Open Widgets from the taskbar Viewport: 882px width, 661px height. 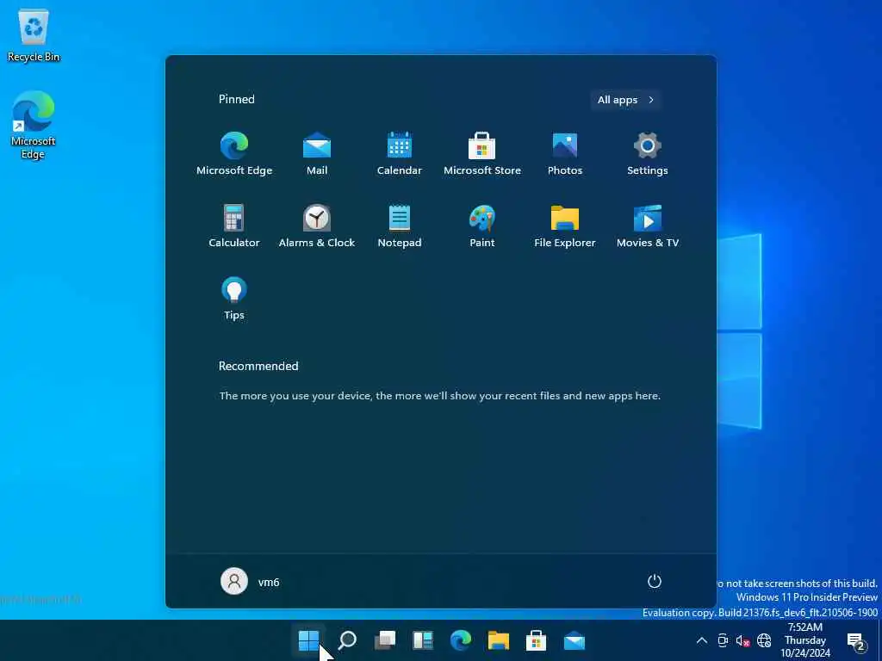pyautogui.click(x=422, y=640)
